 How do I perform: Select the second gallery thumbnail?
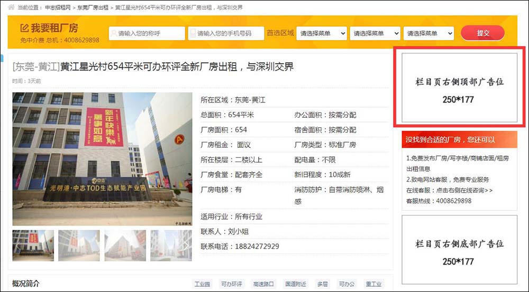79,246
